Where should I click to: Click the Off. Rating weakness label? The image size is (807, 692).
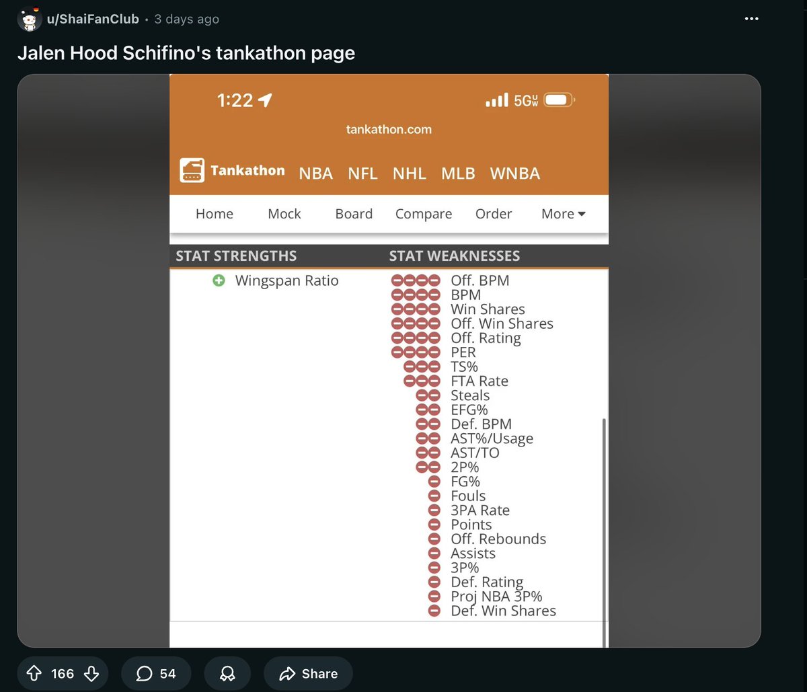(x=486, y=338)
